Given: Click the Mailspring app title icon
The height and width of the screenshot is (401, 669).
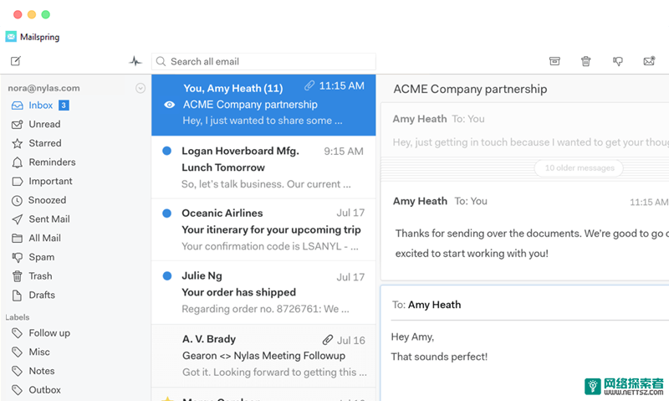Looking at the screenshot, I should point(11,37).
